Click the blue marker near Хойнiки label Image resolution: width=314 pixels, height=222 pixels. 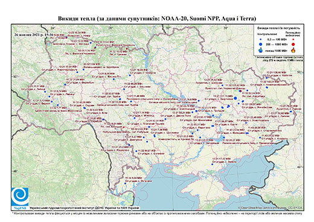click(266, 78)
